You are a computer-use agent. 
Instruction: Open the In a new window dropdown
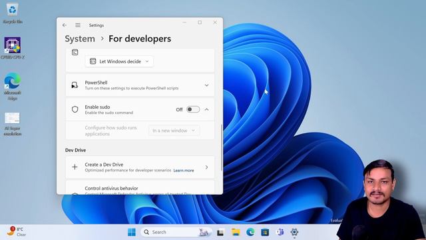[x=174, y=131]
